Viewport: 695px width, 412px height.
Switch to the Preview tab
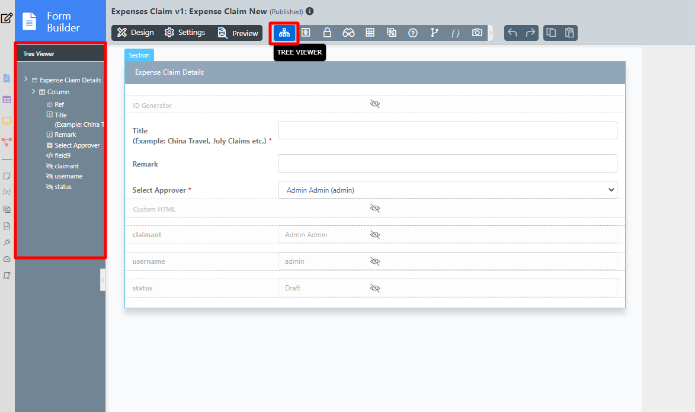point(238,33)
